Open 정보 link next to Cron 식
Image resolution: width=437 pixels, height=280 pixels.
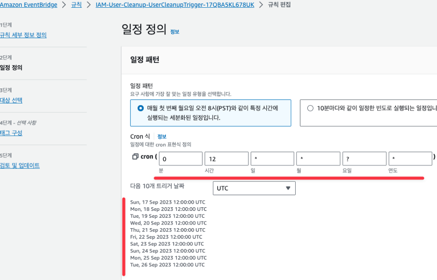click(x=162, y=137)
